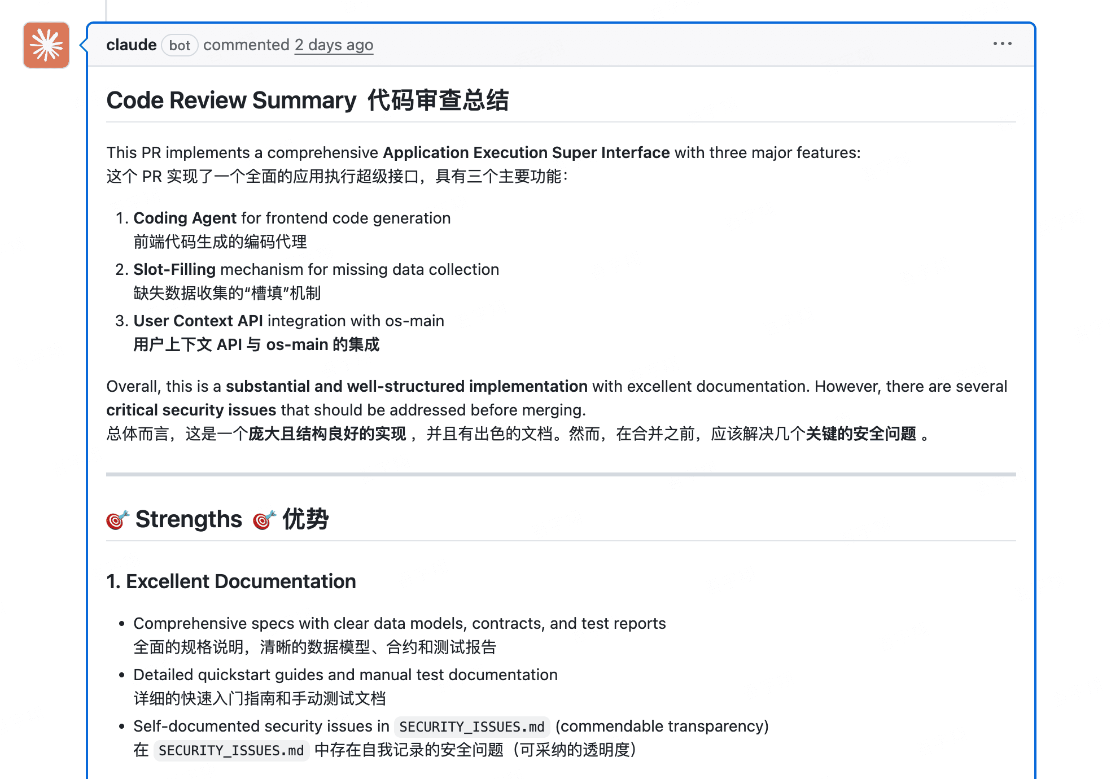Image resolution: width=1111 pixels, height=779 pixels.
Task: Click the dart emoji before Strengths
Action: point(117,520)
